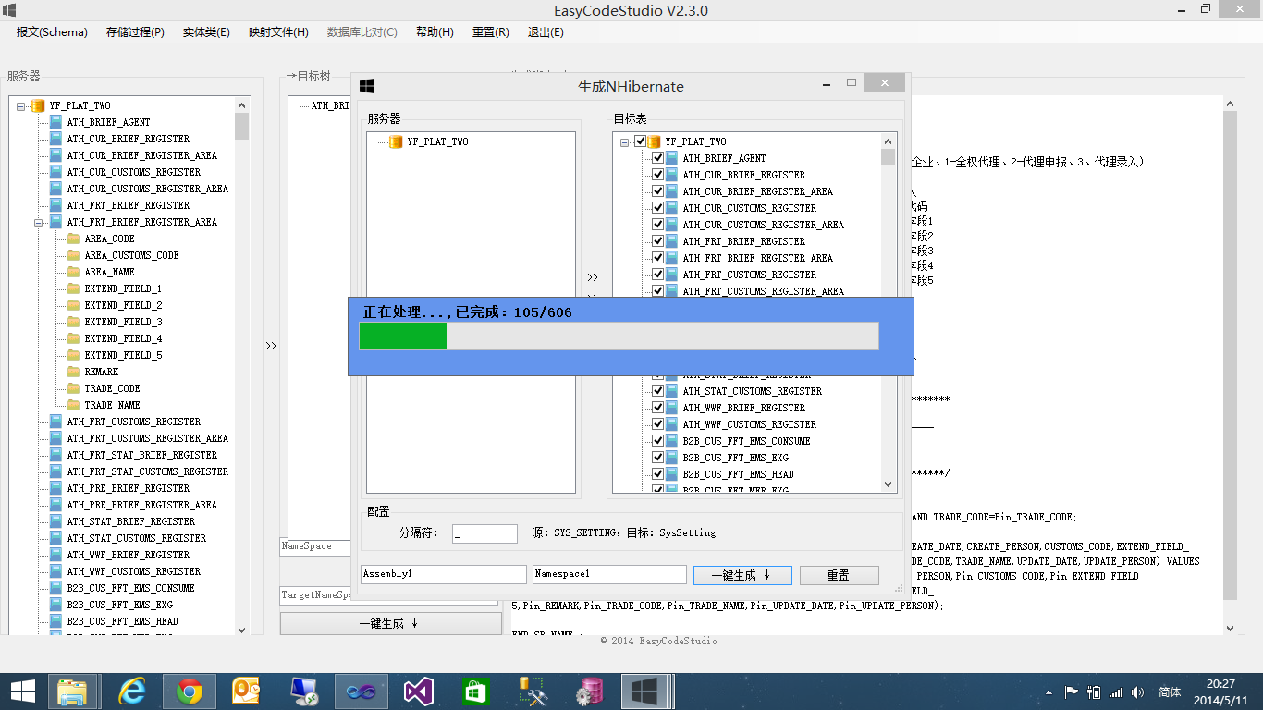Click table icon of ATH_BRIEF_AGENT in dialog target list
Image resolution: width=1263 pixels, height=710 pixels.
(672, 158)
